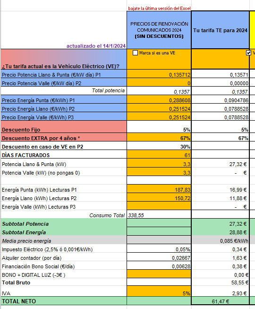Select TE Energía Llano P2 price 0,0788528
255x309 pixels.
[221, 109]
